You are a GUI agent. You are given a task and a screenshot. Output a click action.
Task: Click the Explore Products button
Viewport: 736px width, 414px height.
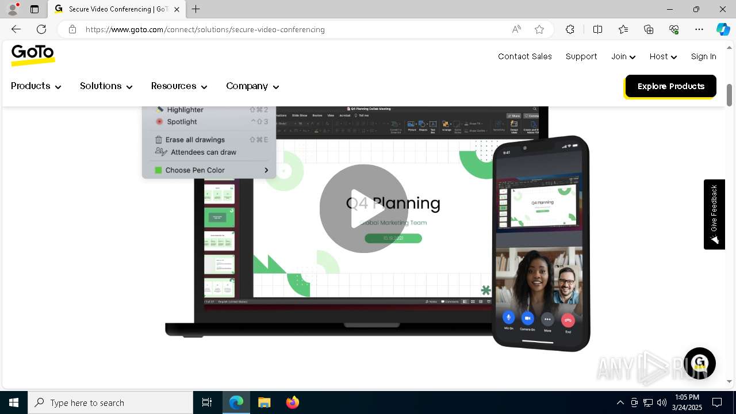coord(670,86)
